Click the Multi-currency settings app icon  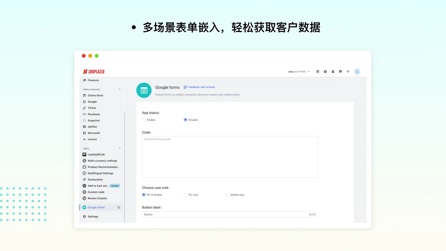tap(84, 161)
